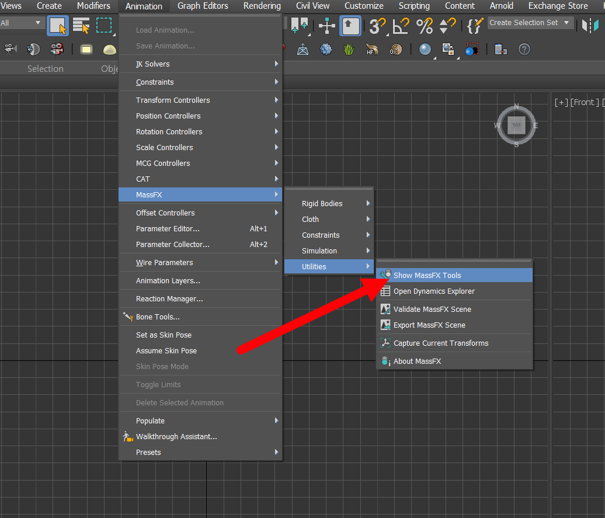Expand the Rigid Bodies submenu
Screen dimensions: 605x518
pyautogui.click(x=329, y=203)
